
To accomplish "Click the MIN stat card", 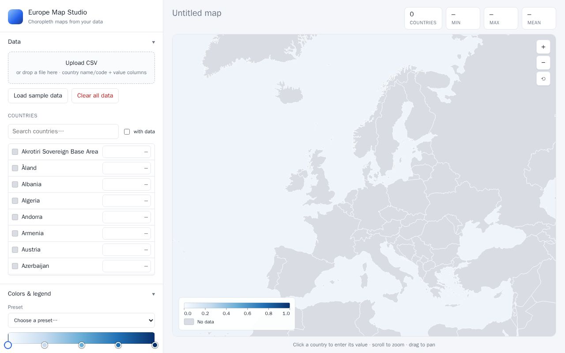I will [463, 19].
